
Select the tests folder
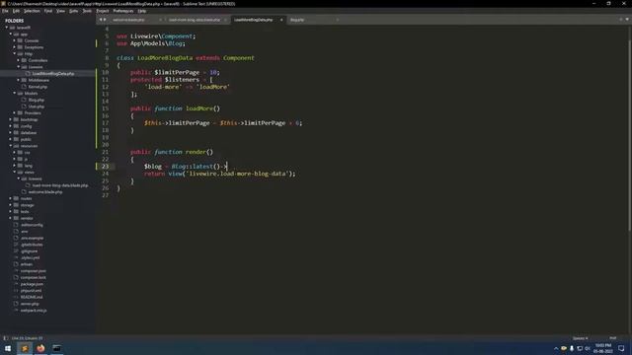click(x=25, y=211)
